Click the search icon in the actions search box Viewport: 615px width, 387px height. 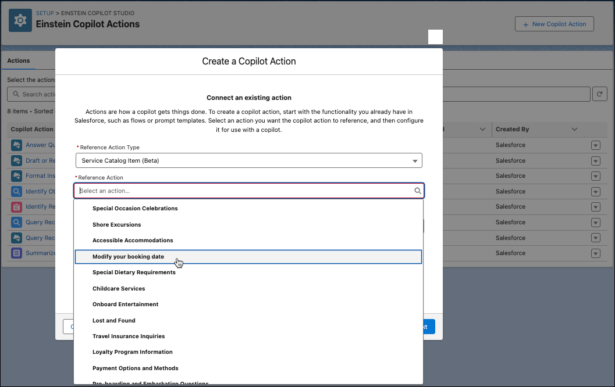point(16,94)
